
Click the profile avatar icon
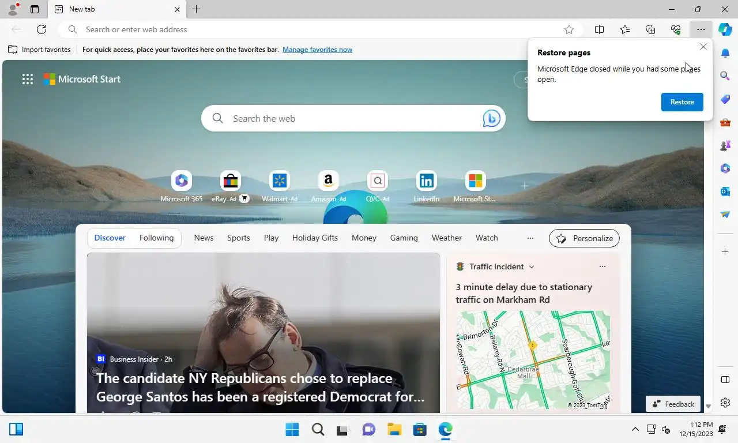[13, 9]
